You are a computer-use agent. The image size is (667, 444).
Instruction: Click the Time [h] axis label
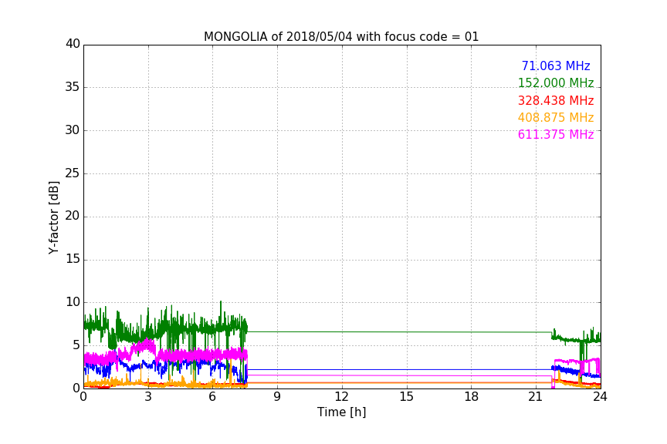click(x=341, y=412)
